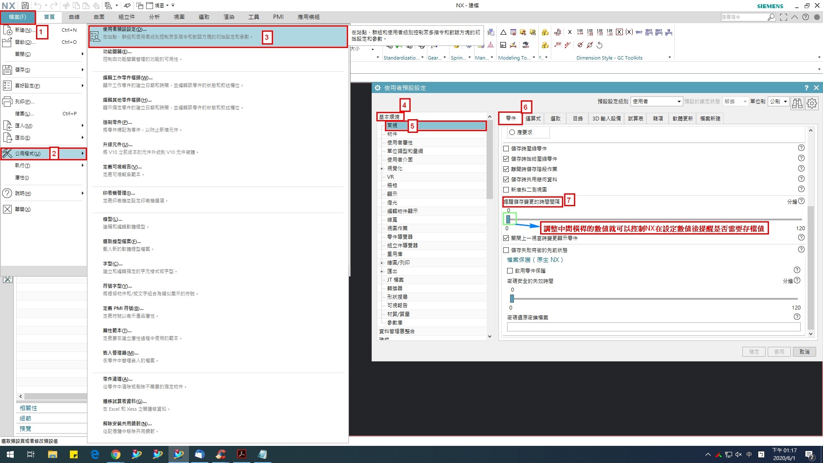Click the triangle icon in Modeling Tools group
This screenshot has width=823, height=463.
pyautogui.click(x=503, y=32)
